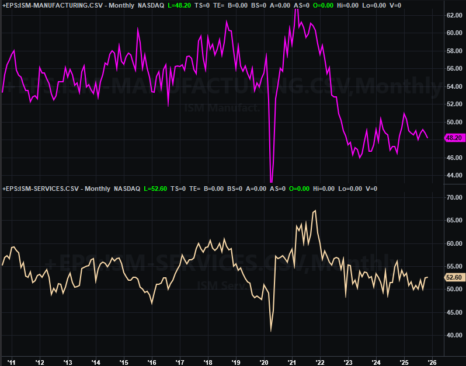Click the '20 year label on the time axis
466x366 pixels.
click(x=263, y=361)
